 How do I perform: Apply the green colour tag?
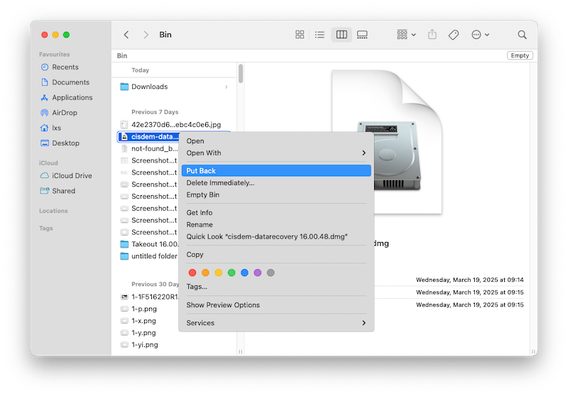pyautogui.click(x=231, y=273)
